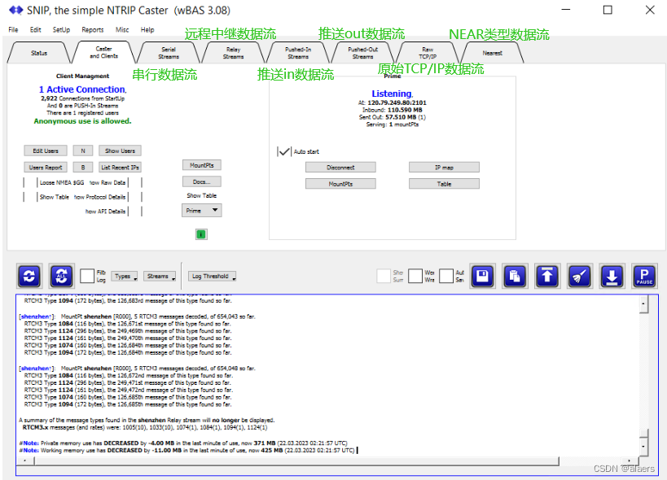This screenshot has width=667, height=480.
Task: Click the clear log broom icon
Action: tap(579, 276)
